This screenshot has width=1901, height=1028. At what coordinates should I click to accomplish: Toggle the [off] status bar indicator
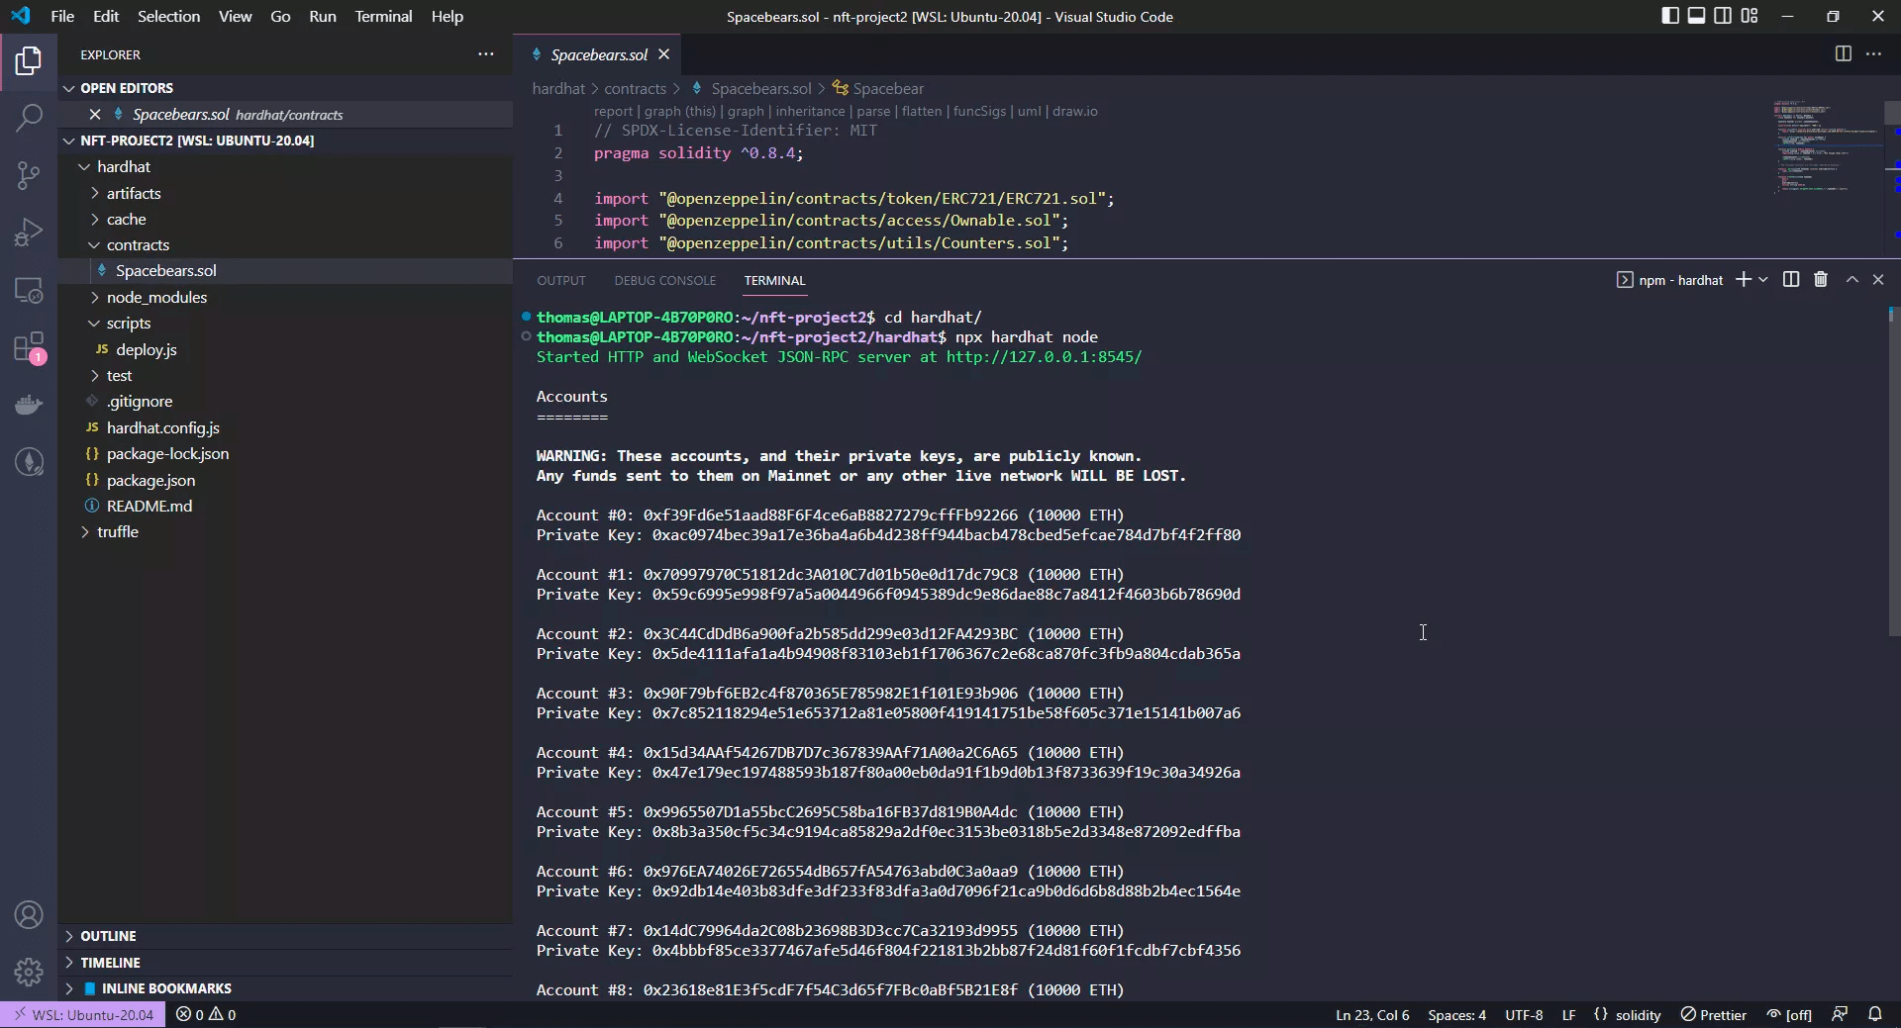(1790, 1014)
